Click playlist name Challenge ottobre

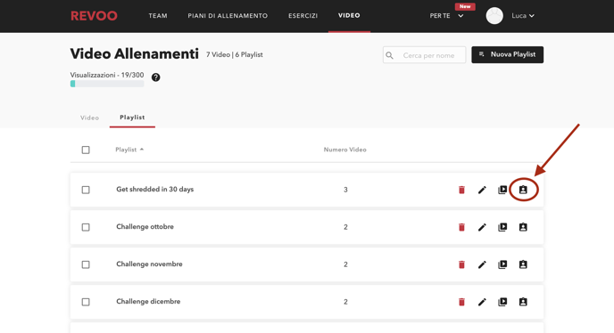click(x=145, y=227)
